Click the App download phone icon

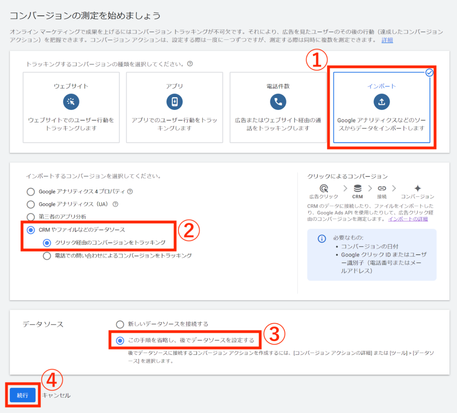click(x=174, y=102)
